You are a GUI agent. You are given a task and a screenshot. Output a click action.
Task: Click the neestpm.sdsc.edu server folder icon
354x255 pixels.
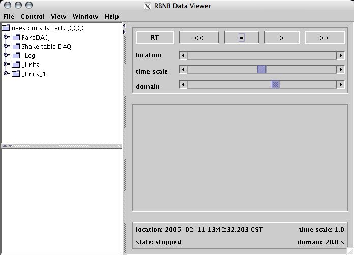(x=6, y=28)
